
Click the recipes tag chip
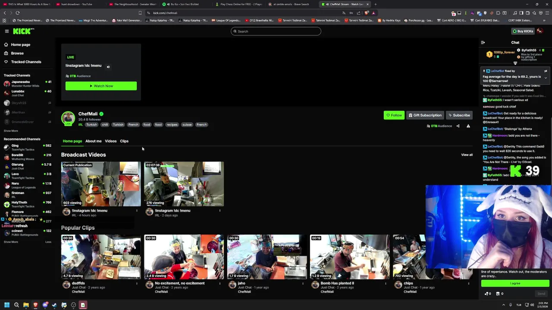click(x=172, y=125)
